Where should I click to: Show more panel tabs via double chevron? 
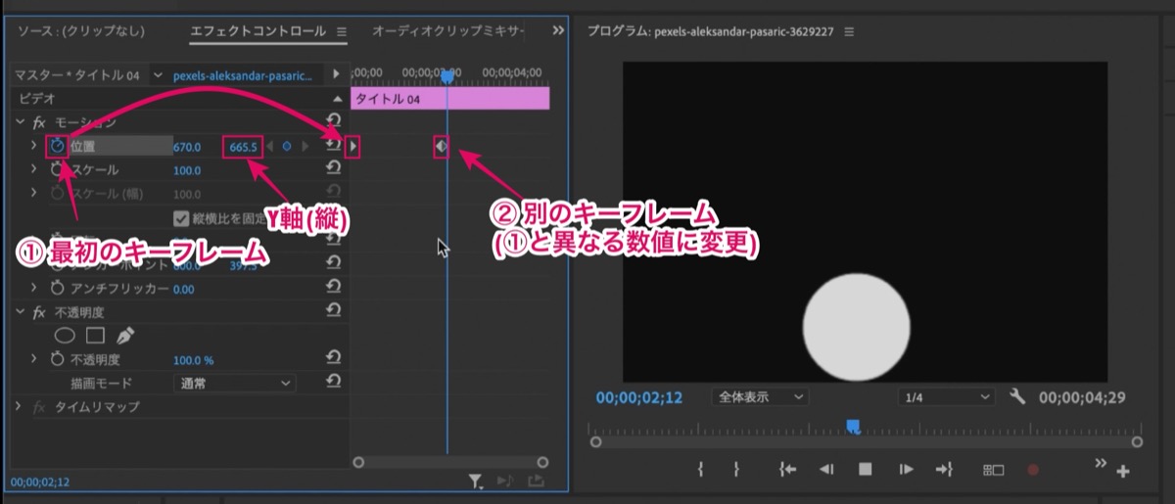point(558,31)
